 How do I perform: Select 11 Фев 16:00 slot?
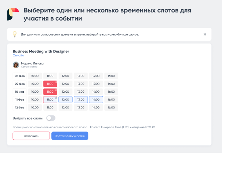pos(111,100)
